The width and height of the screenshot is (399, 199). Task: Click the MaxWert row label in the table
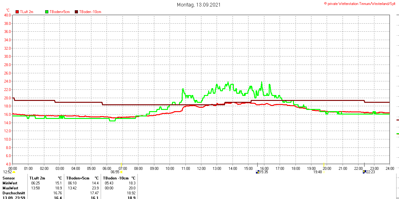click(10, 188)
